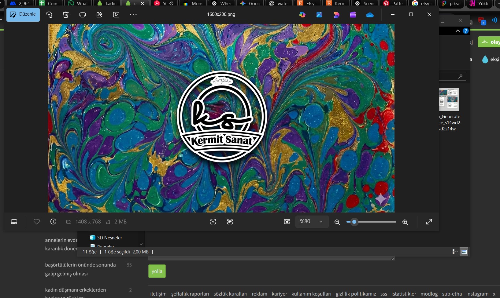Viewport: 500px width, 298px height.
Task: Switch to the Mons browser tab
Action: tap(193, 3)
